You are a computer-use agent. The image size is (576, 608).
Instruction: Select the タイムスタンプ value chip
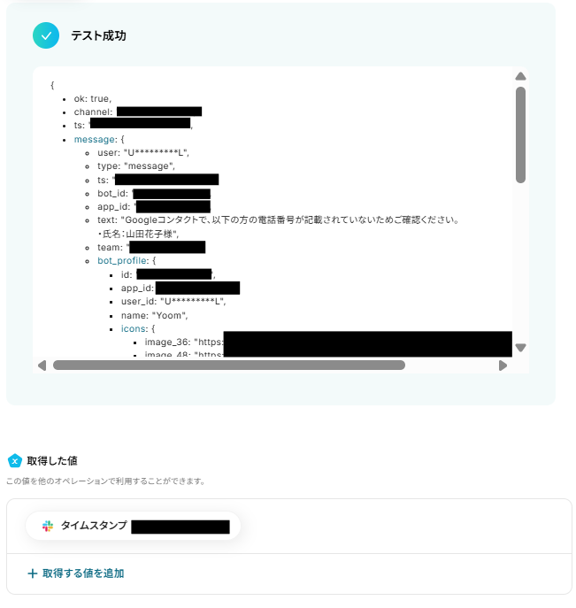point(133,526)
